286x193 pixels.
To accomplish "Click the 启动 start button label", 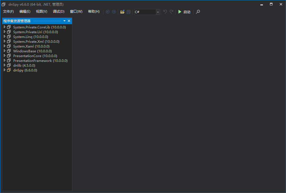I will coord(187,12).
